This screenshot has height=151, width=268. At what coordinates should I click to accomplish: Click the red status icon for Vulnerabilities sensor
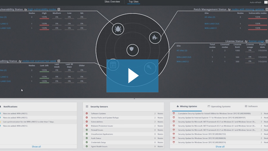click(87, 121)
